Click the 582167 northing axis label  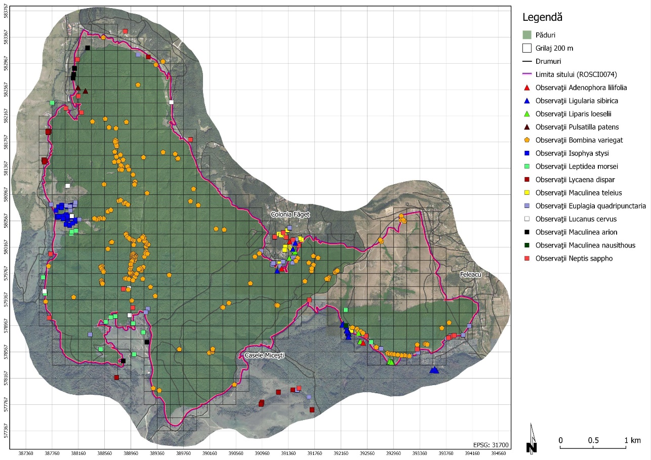7,115
